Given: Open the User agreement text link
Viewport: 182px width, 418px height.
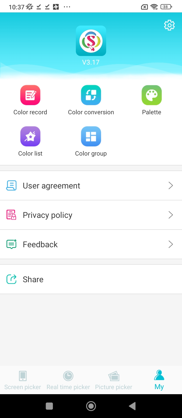Looking at the screenshot, I should (x=51, y=186).
